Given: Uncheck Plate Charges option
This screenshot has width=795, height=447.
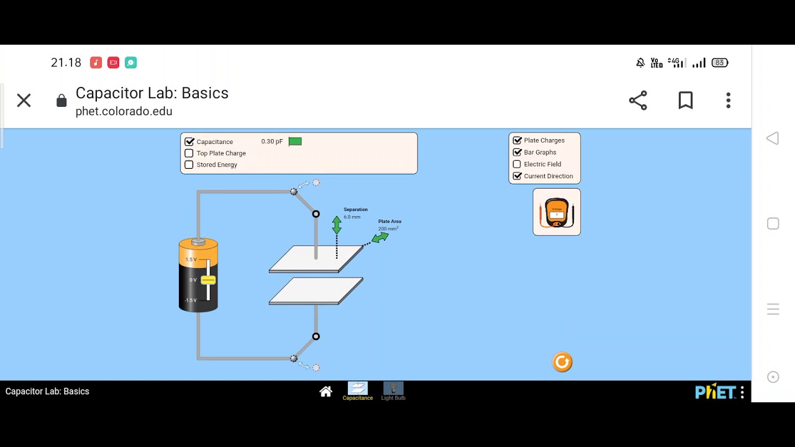Looking at the screenshot, I should 517,140.
